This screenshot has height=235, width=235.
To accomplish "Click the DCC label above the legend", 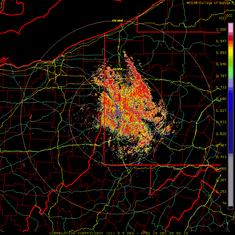I will [x=230, y=16].
